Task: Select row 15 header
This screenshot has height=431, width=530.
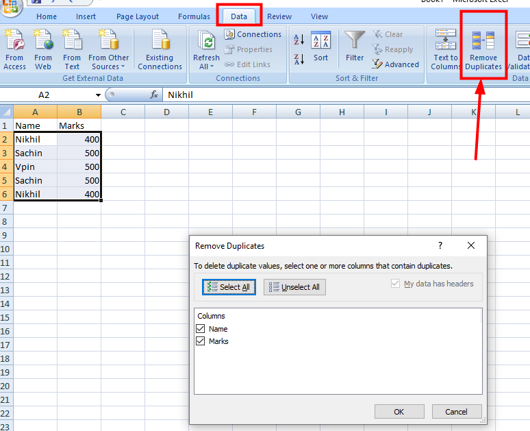Action: point(6,317)
